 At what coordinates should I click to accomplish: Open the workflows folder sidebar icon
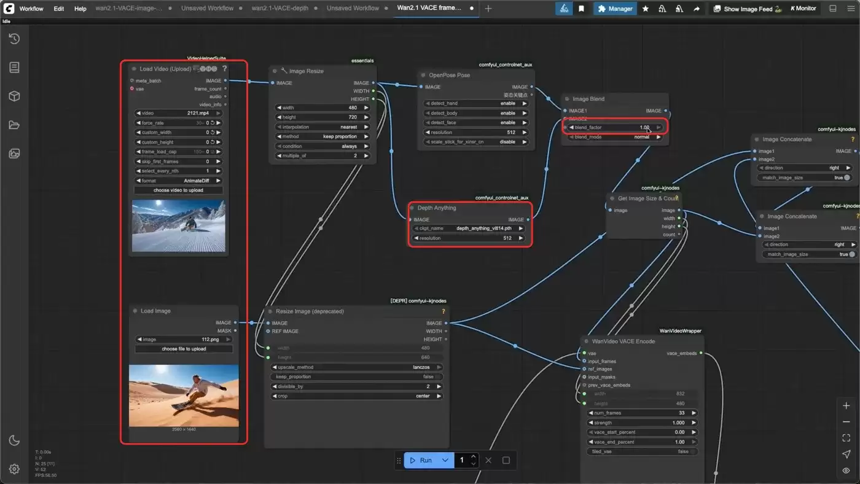(x=14, y=125)
